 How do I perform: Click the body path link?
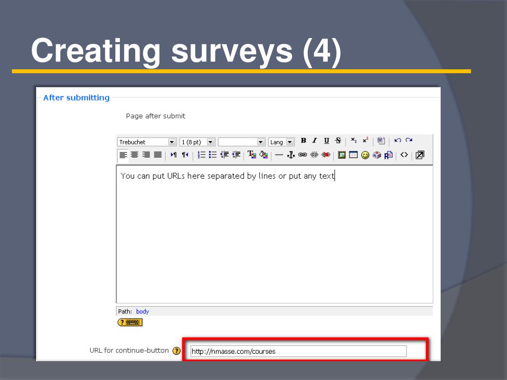tap(143, 312)
